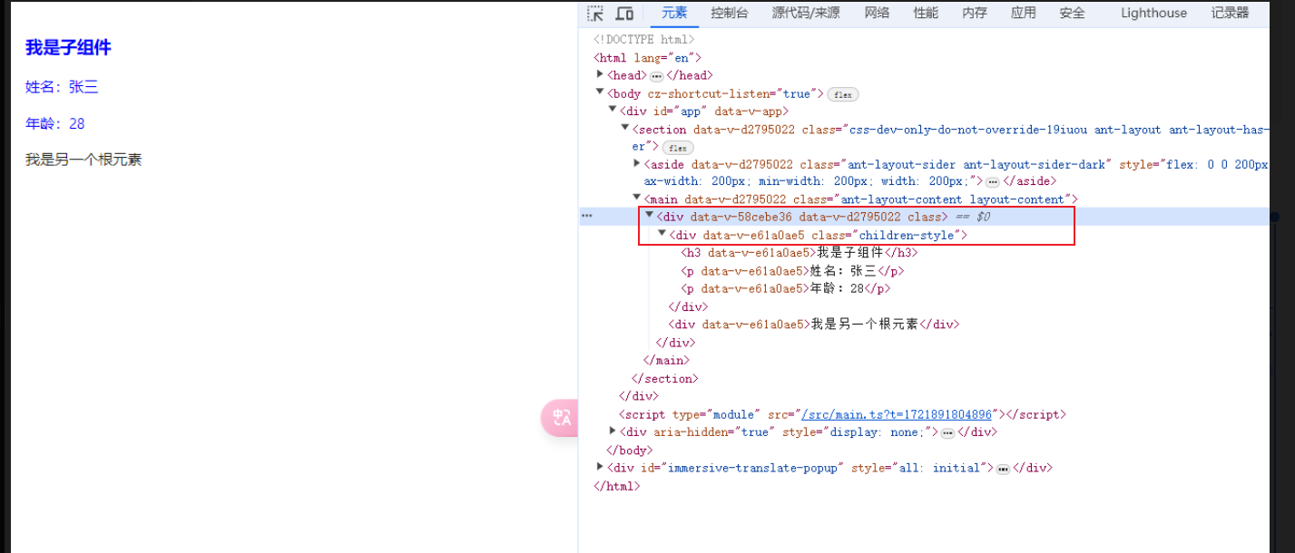Collapse the section element node
1295x553 pixels.
tap(625, 129)
